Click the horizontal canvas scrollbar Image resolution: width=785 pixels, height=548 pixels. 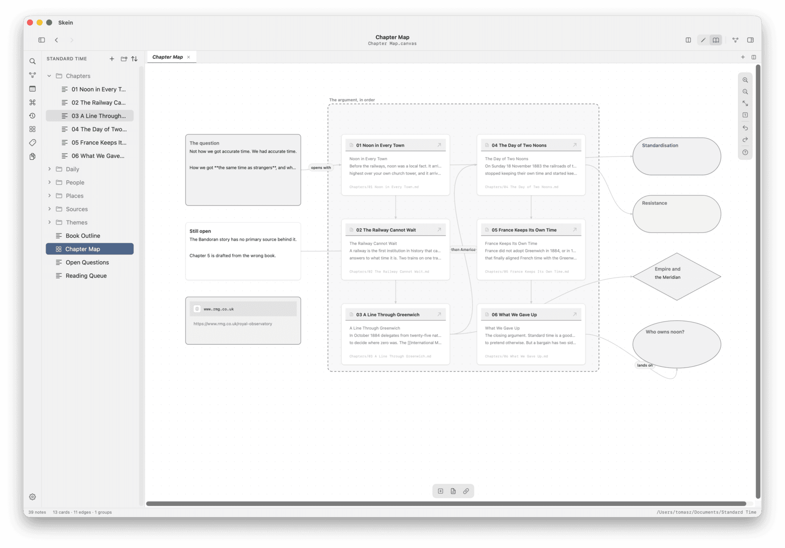[446, 504]
